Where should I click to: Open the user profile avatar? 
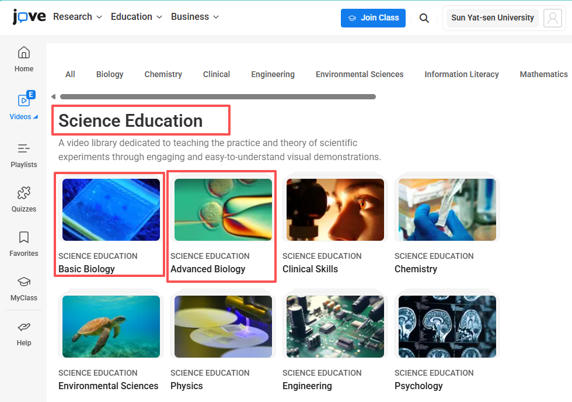[x=552, y=18]
